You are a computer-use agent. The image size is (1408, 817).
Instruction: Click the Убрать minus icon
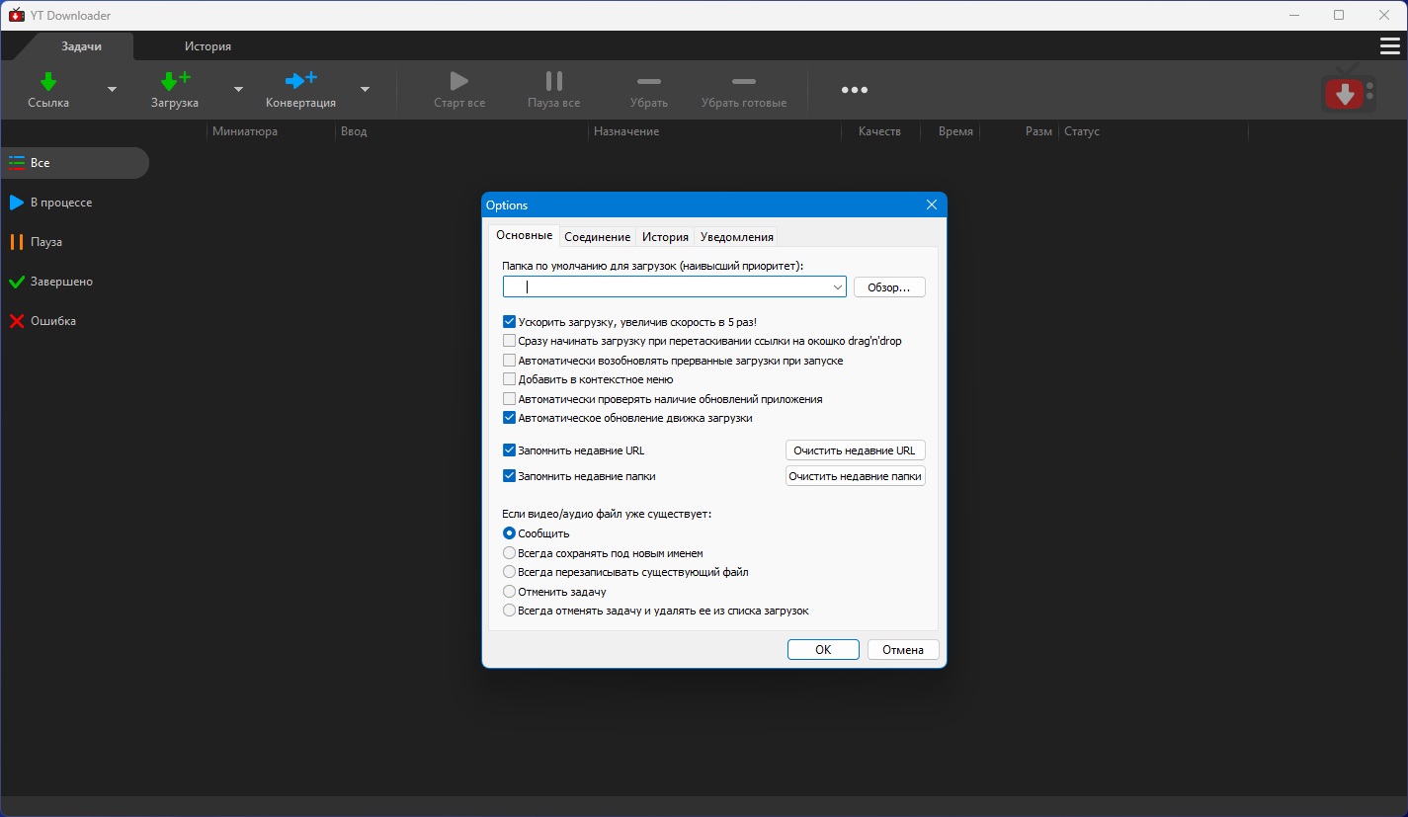649,81
